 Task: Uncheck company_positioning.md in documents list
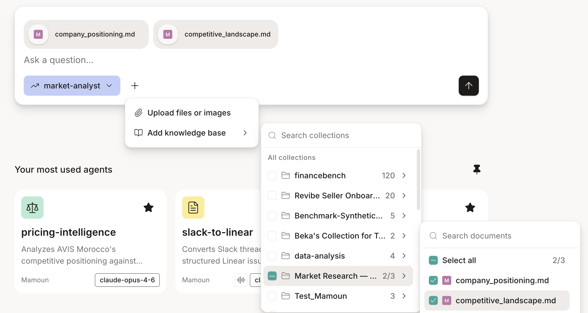click(x=433, y=280)
